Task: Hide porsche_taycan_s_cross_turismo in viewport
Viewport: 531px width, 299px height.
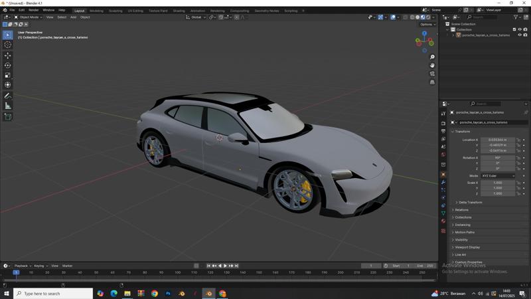Action: click(x=520, y=35)
